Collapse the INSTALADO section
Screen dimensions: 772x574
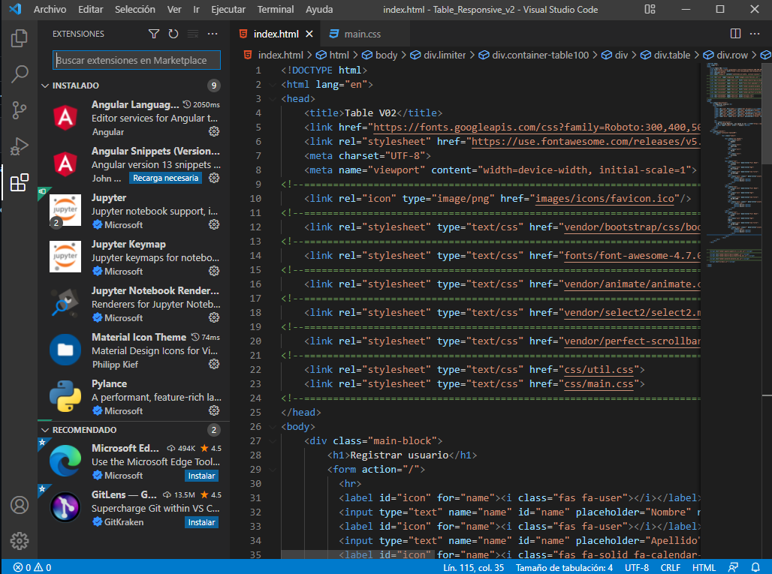[45, 86]
